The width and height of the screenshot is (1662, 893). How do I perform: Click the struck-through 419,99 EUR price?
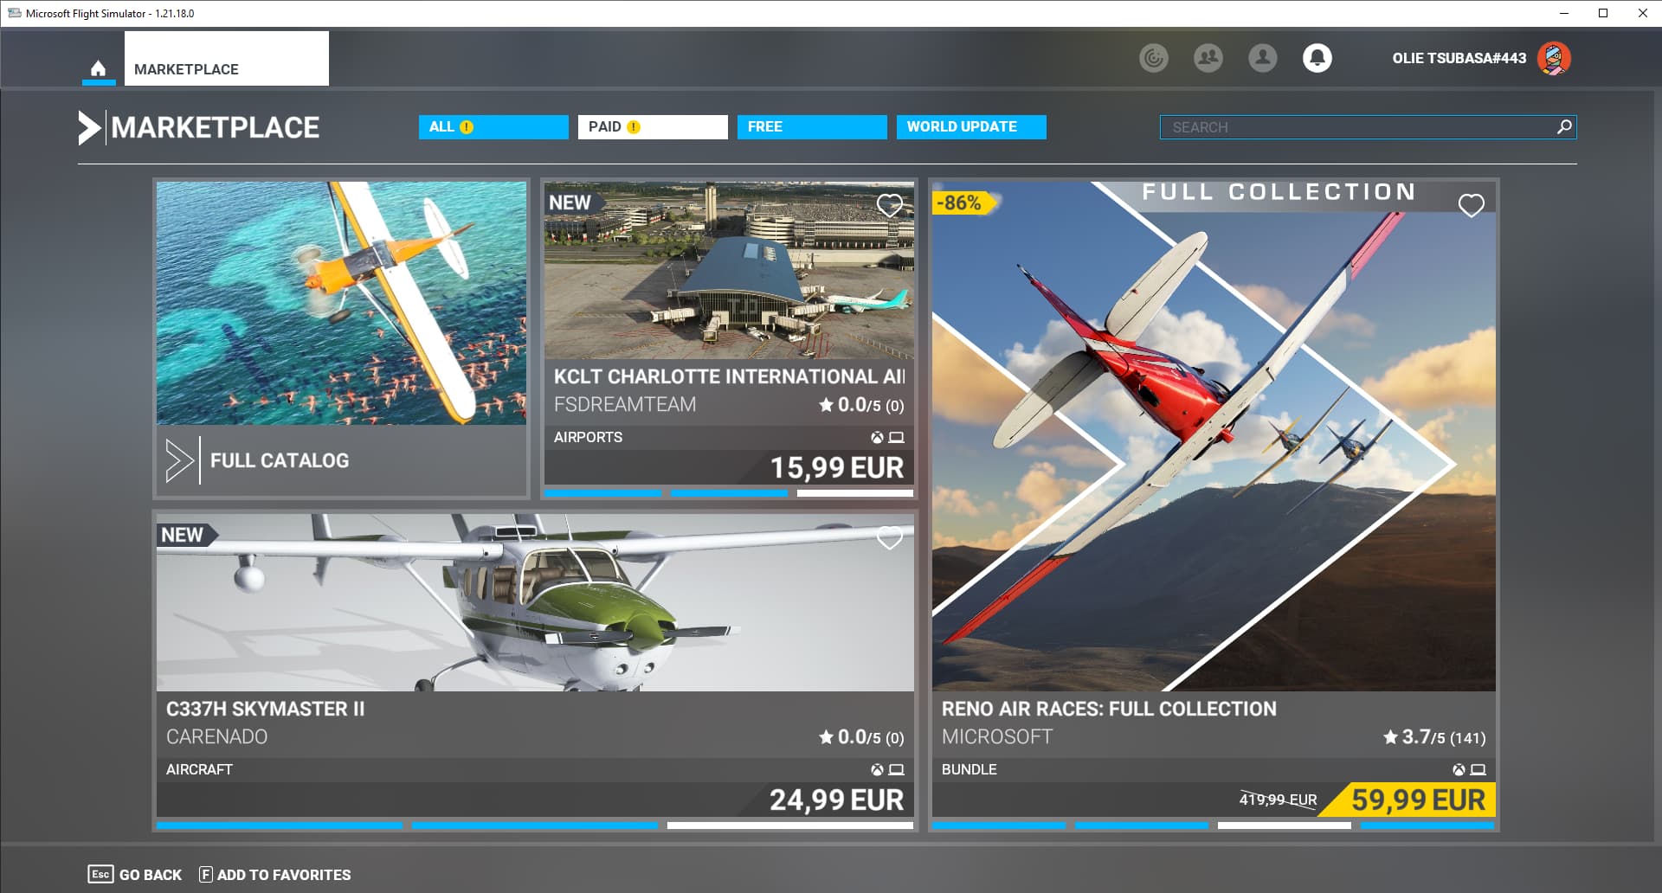click(x=1278, y=800)
